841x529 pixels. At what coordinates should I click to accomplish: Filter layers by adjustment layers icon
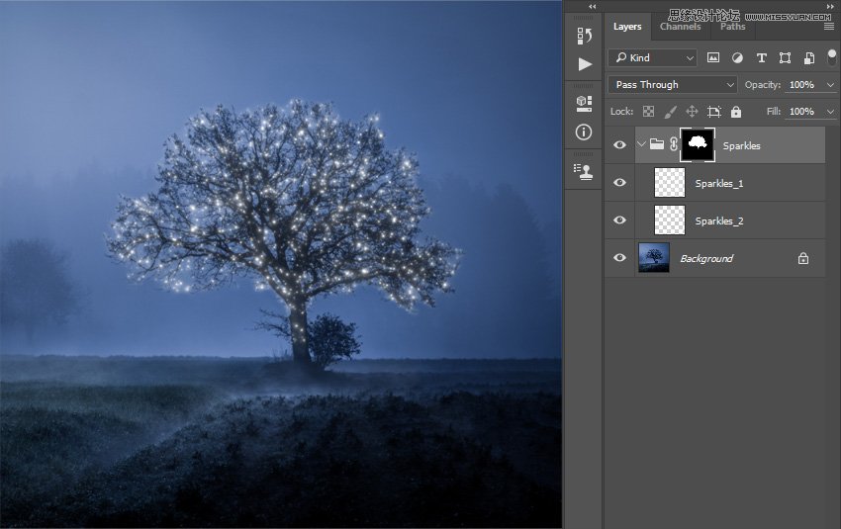tap(739, 58)
